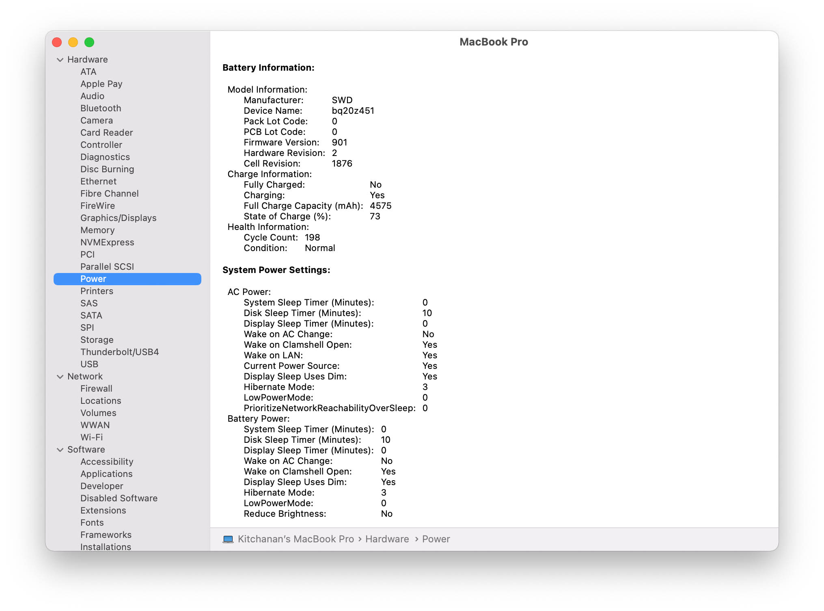
Task: Click the yellow minimize window button
Action: [73, 42]
